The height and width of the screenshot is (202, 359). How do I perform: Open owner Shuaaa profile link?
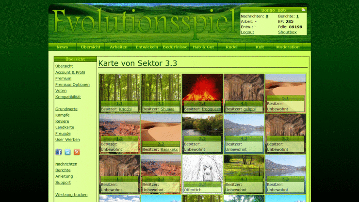pyautogui.click(x=167, y=109)
